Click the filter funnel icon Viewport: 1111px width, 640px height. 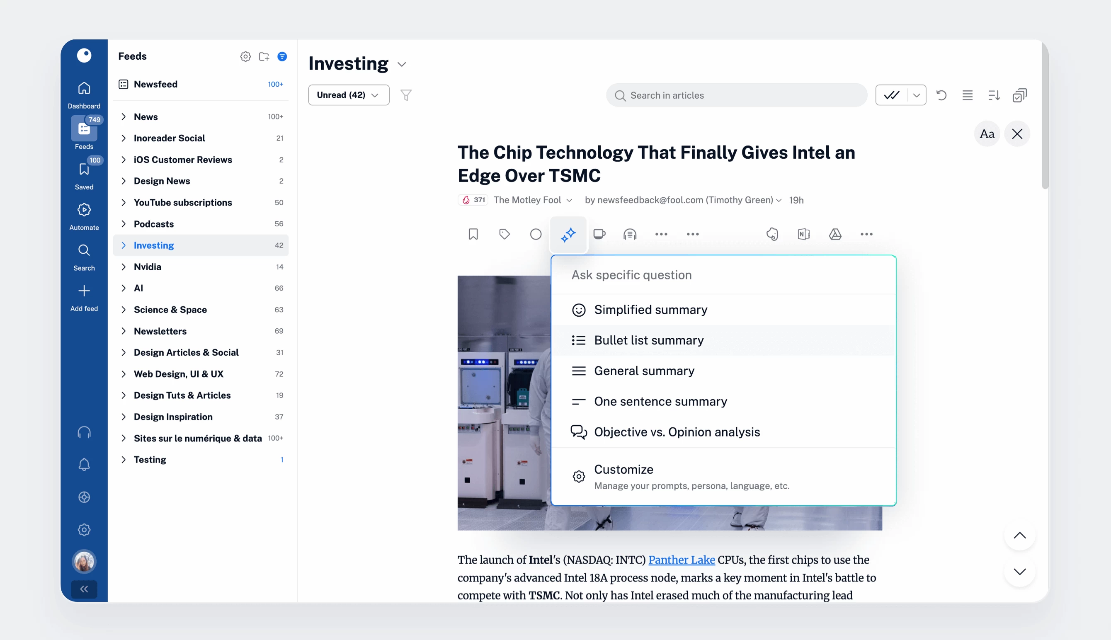tap(405, 95)
